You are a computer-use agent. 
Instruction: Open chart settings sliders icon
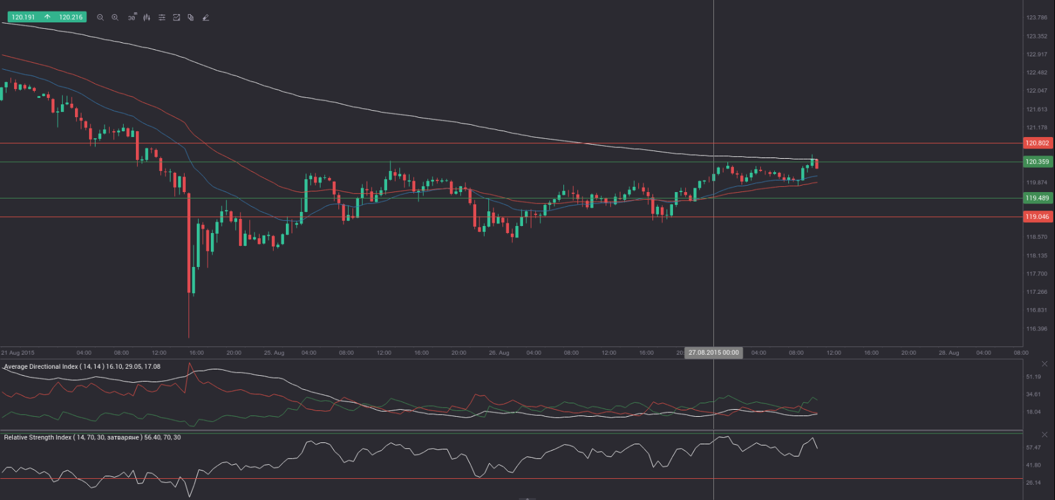pos(162,18)
